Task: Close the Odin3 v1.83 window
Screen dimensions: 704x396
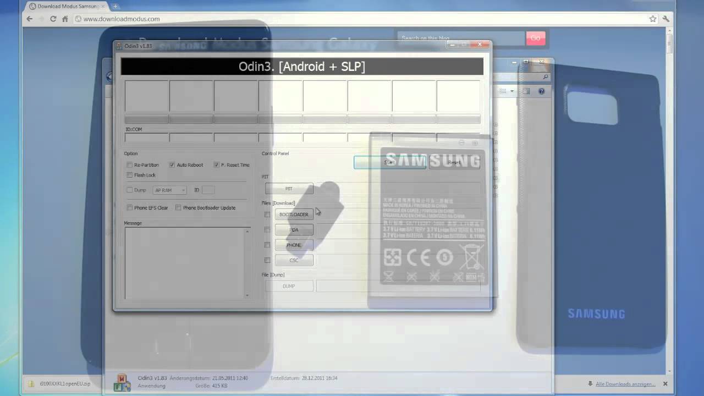Action: tap(480, 44)
